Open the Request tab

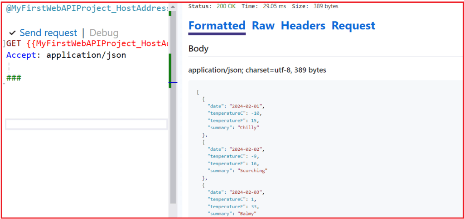[353, 26]
